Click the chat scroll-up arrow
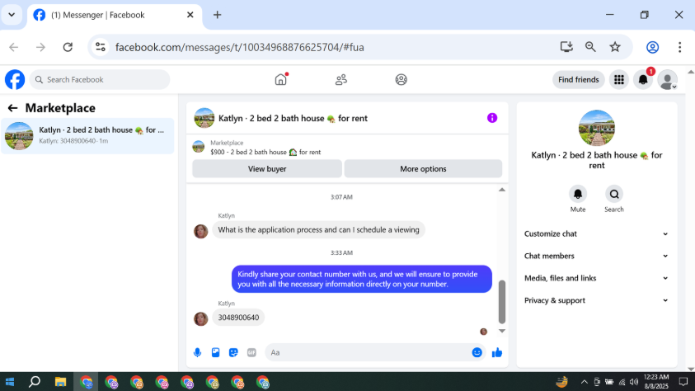The width and height of the screenshot is (695, 391). 502,190
